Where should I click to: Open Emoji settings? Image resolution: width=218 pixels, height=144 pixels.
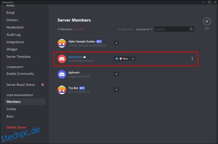pyautogui.click(x=10, y=13)
